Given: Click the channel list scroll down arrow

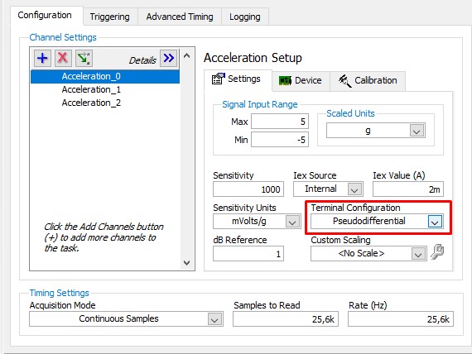Looking at the screenshot, I should coord(186,262).
